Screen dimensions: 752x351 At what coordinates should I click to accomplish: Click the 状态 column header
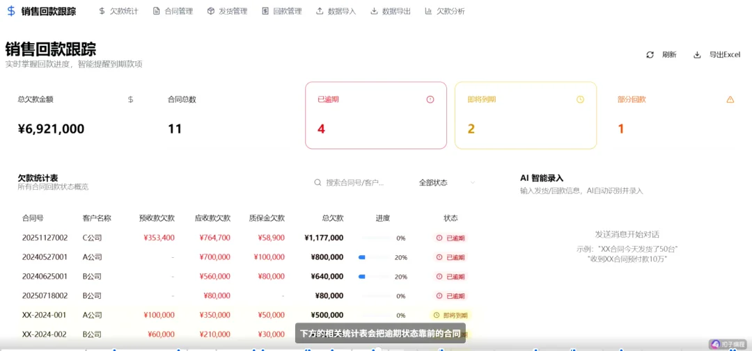point(451,218)
